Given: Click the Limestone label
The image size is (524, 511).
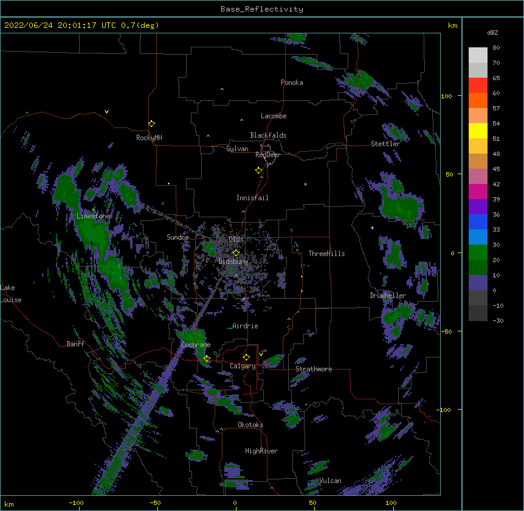Looking at the screenshot, I should [93, 216].
